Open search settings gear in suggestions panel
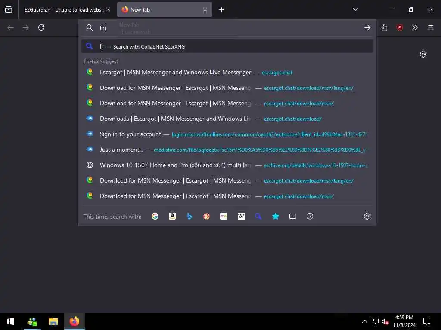The image size is (441, 330). pos(367,216)
